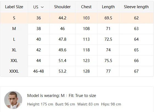Click the Label Size column header

coord(14,7)
